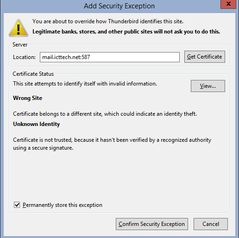Click the 'Certificate Status' group label
This screenshot has width=239, height=238.
coord(33,74)
